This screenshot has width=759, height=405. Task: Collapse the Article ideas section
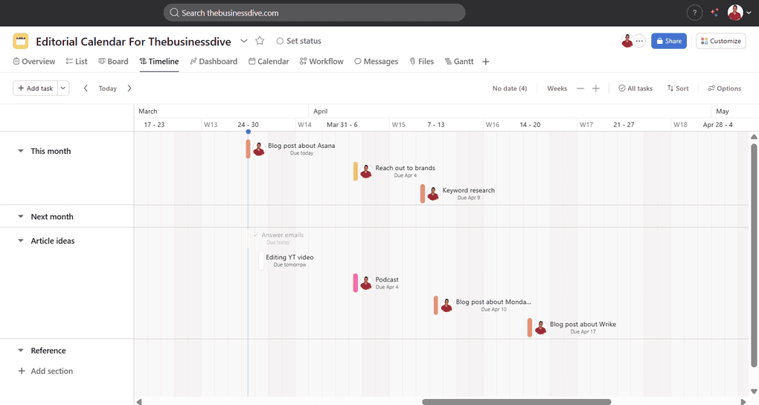point(21,241)
